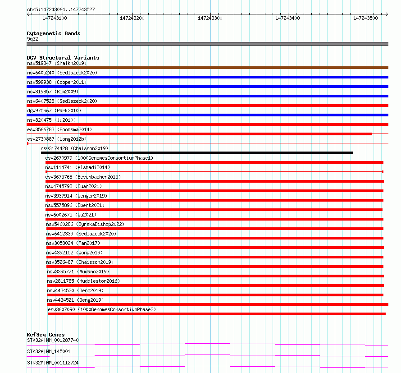Open nsv3526487 (Chaisson2019) label
The width and height of the screenshot is (401, 373).
[x=80, y=262]
